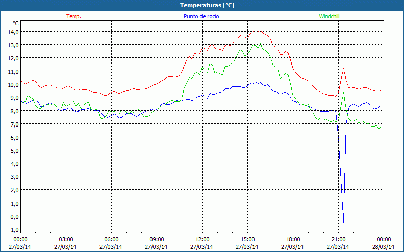Viewport: 404px width, 252px height.
Task: Click the 14,0 y-axis value
Action: point(14,32)
